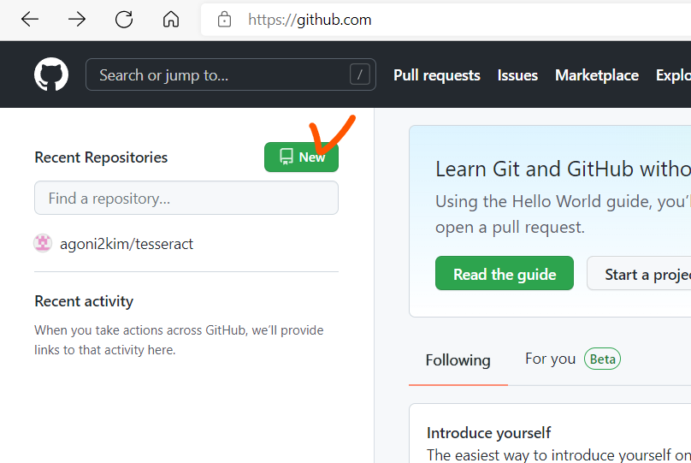Open agoni2kim/tesseract repository link
The height and width of the screenshot is (463, 691).
pyautogui.click(x=127, y=244)
